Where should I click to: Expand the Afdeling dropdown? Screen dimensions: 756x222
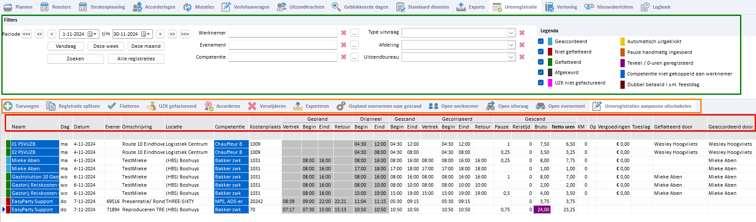[x=511, y=45]
